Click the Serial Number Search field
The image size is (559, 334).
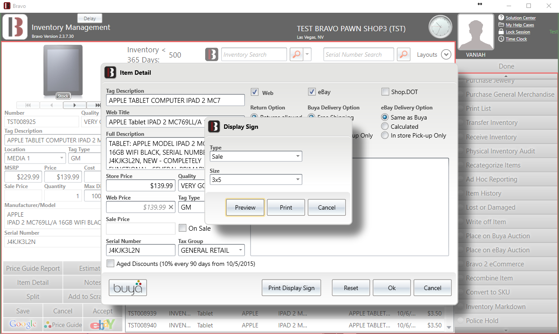[359, 54]
